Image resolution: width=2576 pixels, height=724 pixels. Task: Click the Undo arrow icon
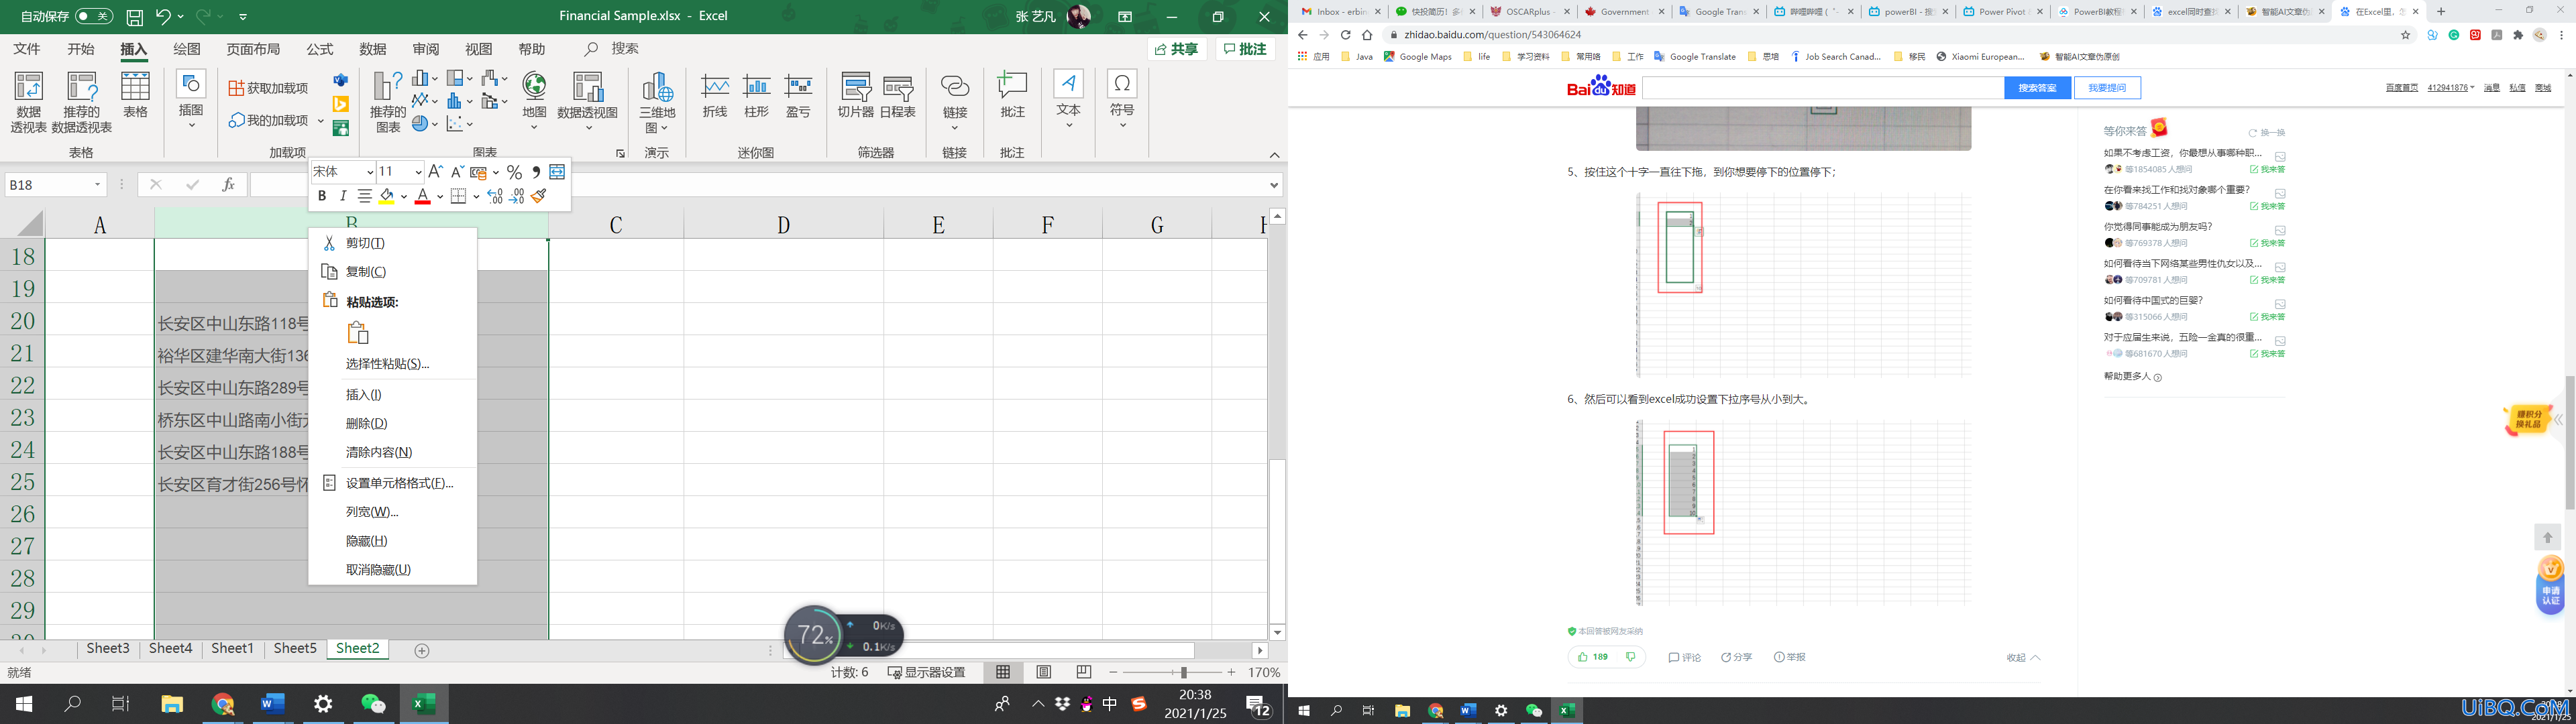click(163, 16)
